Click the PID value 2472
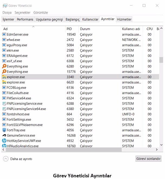The image size is (165, 179). point(70,40)
